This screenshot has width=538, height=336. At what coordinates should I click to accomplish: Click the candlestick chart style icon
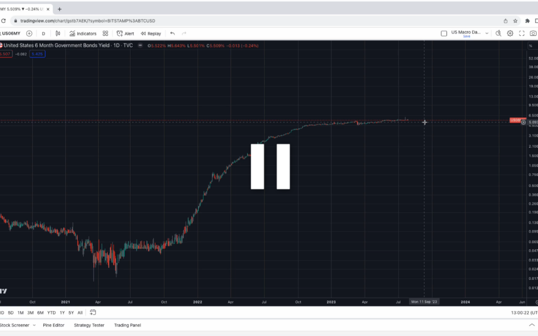pyautogui.click(x=58, y=33)
